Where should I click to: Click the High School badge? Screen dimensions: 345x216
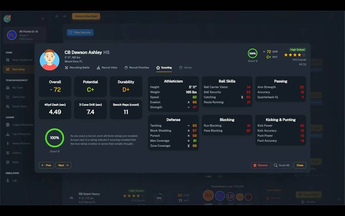[x=297, y=50]
